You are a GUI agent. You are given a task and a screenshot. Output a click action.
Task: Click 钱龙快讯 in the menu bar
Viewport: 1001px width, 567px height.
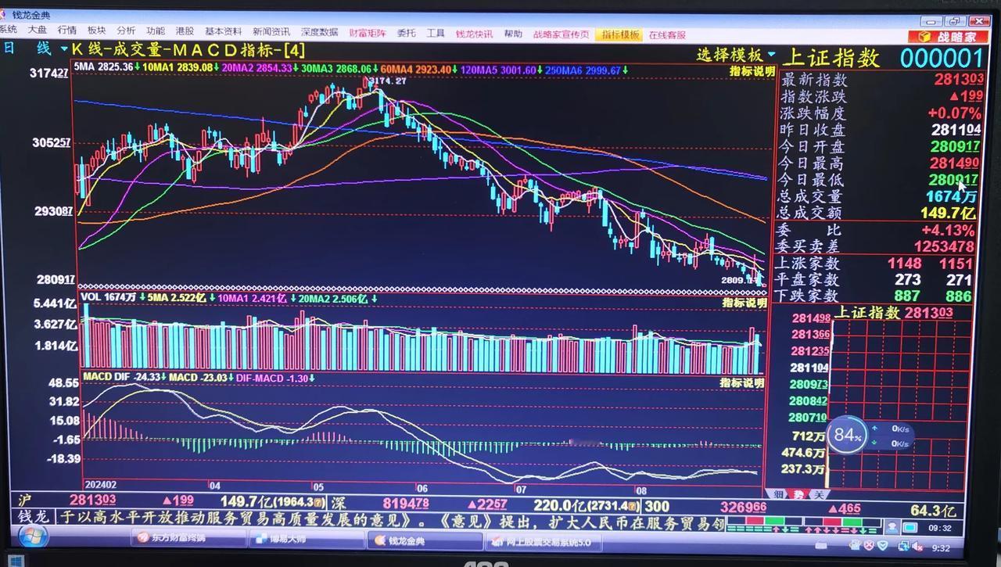click(475, 34)
